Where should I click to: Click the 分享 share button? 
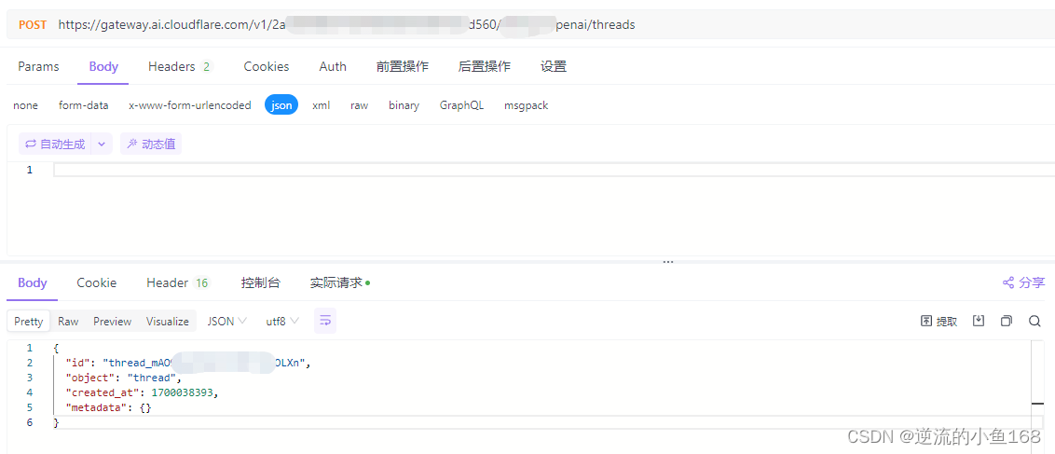(x=1023, y=283)
